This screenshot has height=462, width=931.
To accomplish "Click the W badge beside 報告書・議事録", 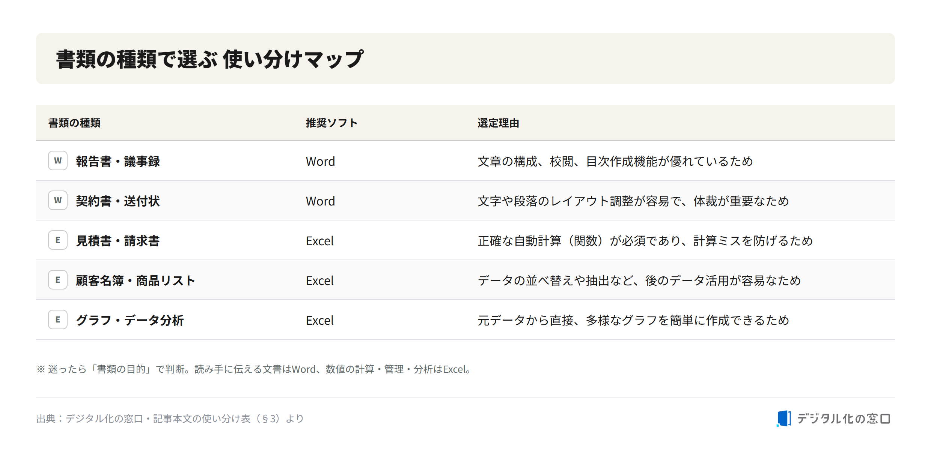I will point(58,160).
